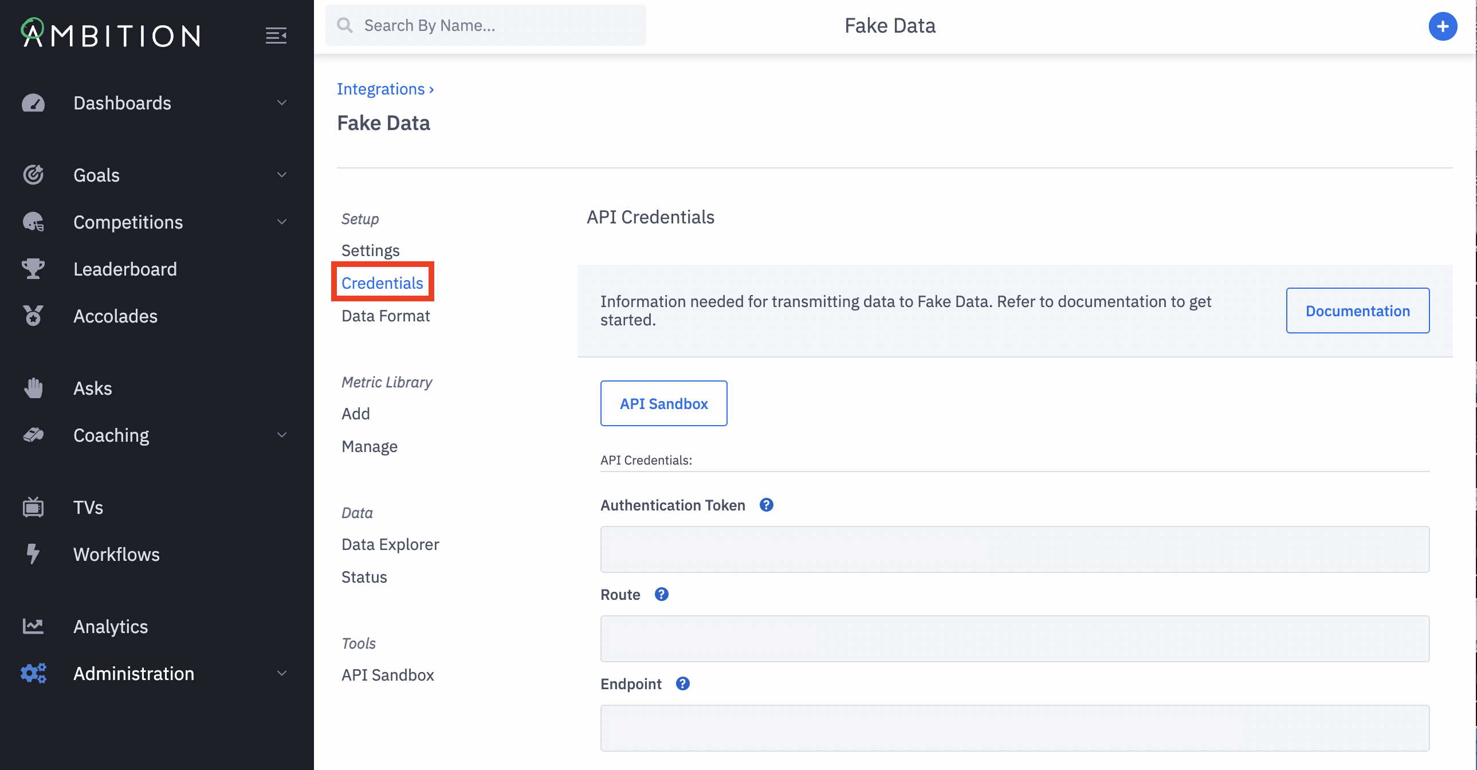Screen dimensions: 1477x770
Task: Open Authentication Token help tooltip icon
Action: point(766,505)
